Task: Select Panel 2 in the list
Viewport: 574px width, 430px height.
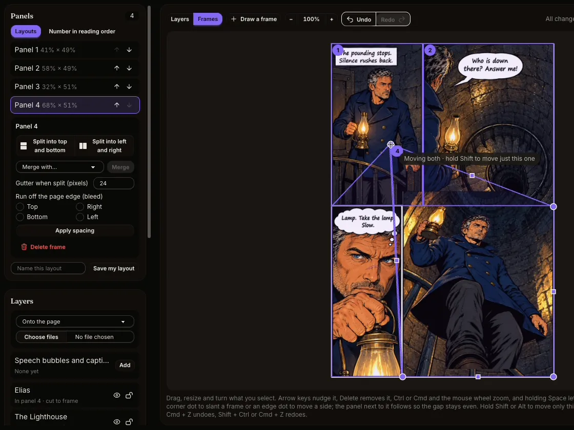Action: [x=75, y=68]
